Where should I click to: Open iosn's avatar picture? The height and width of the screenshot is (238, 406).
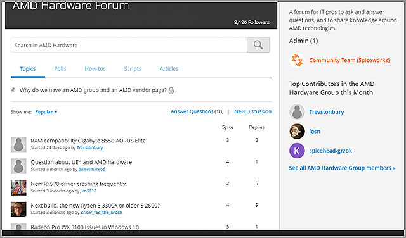pyautogui.click(x=297, y=131)
